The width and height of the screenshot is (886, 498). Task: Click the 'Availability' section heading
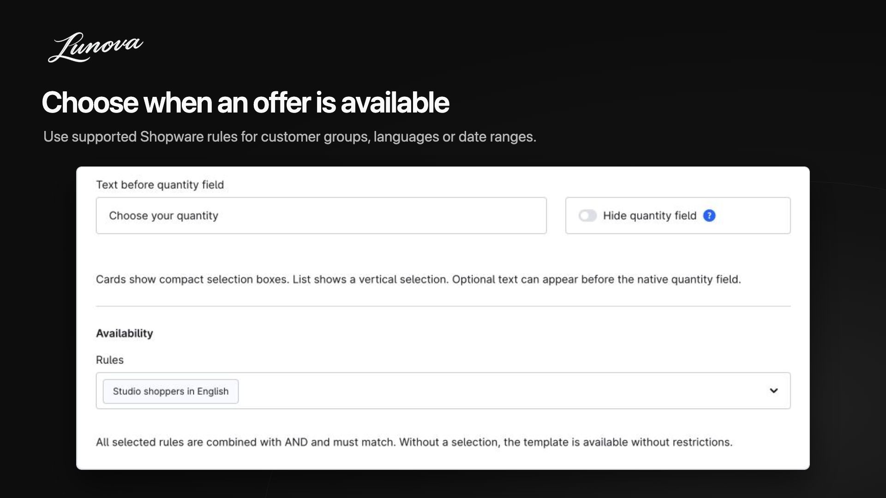(x=125, y=333)
